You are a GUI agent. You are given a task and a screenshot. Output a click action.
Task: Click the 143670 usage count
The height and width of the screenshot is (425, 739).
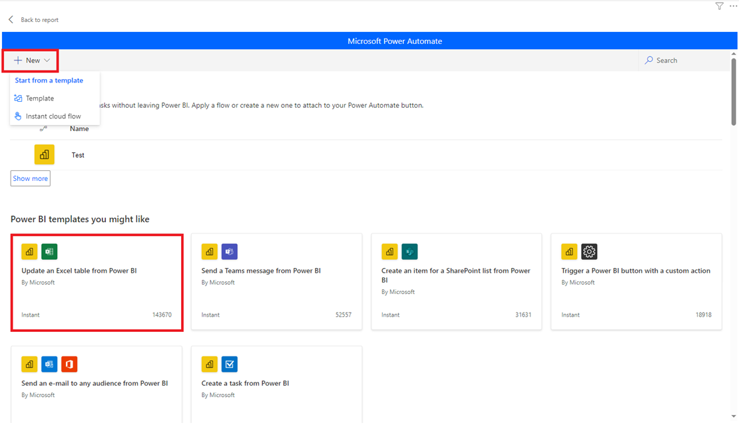[x=162, y=315]
